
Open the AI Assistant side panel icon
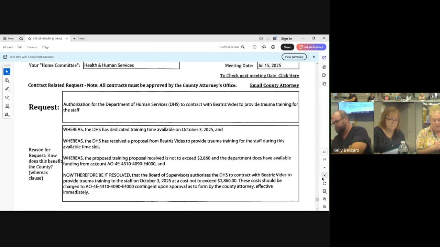(324, 58)
